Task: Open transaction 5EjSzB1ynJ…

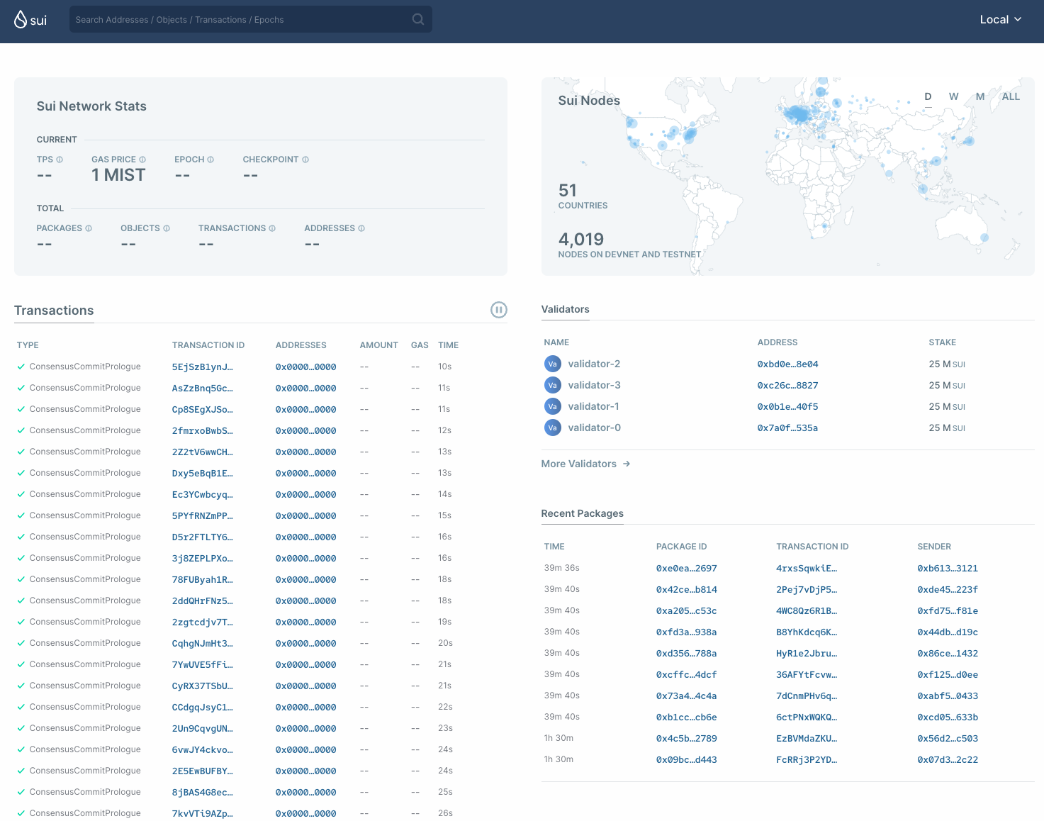Action: [x=203, y=367]
